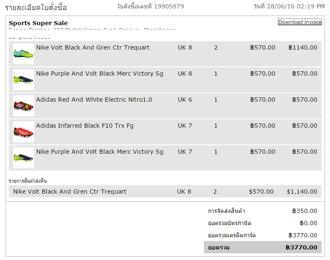Open the Adidas Red and White Nitro thumbnail
The image size is (330, 260).
pyautogui.click(x=24, y=106)
